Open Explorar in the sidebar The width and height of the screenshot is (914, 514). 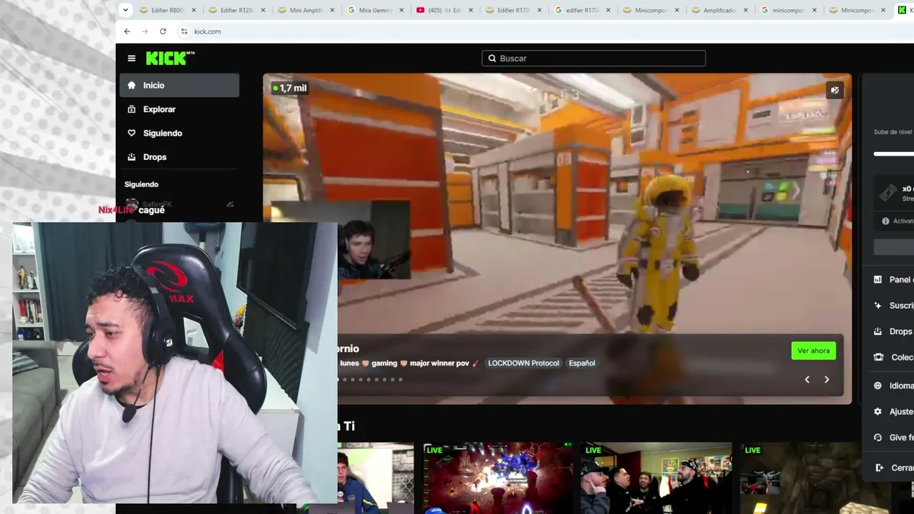pyautogui.click(x=179, y=109)
